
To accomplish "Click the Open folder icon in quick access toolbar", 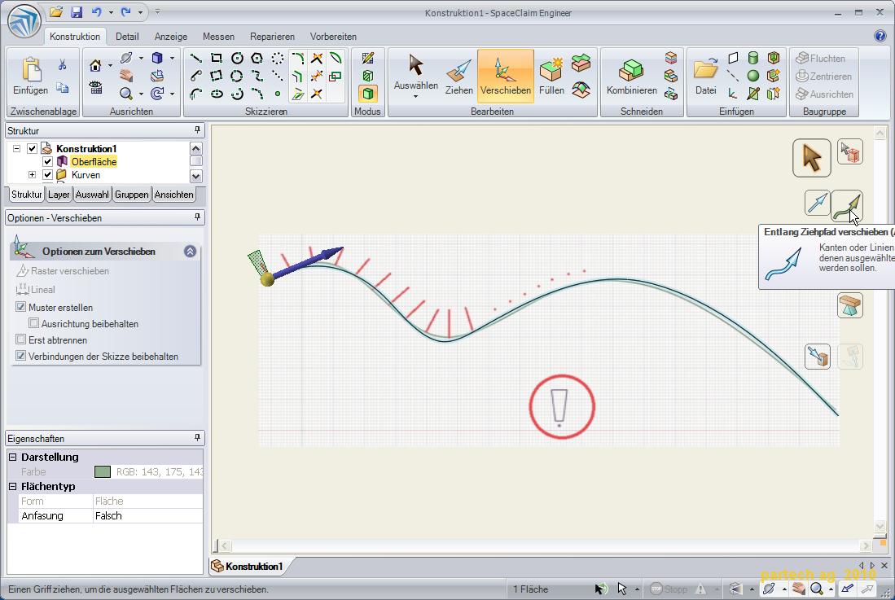I will (x=56, y=12).
